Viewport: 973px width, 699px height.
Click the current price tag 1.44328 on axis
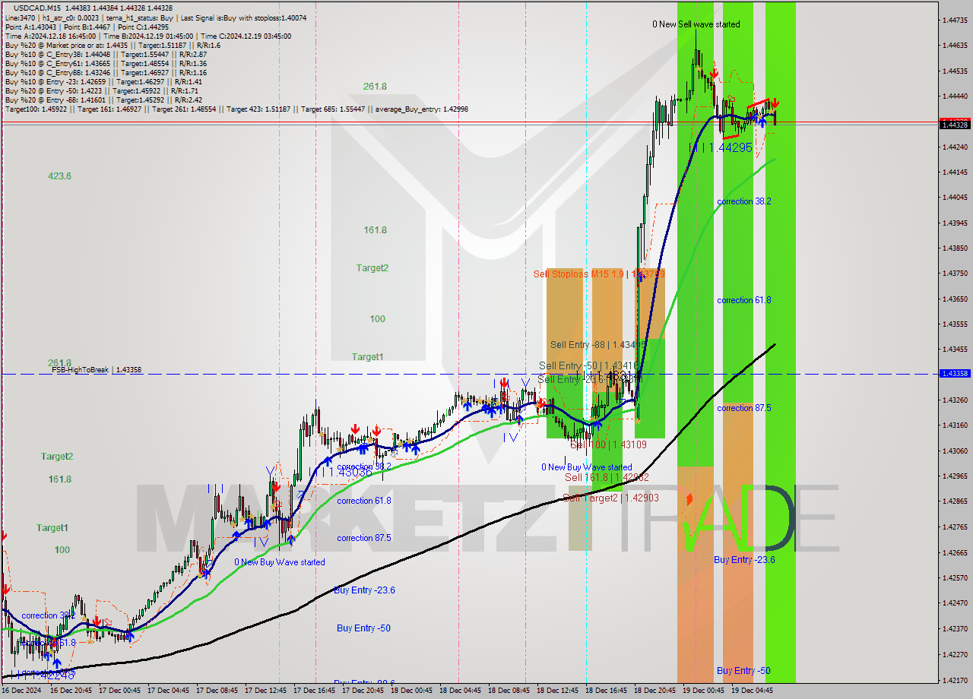tap(954, 125)
